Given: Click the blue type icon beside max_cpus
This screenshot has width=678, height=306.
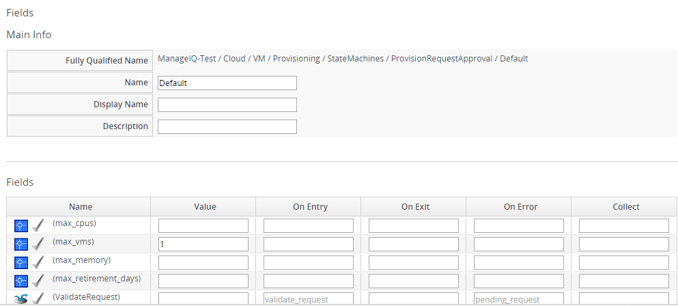Looking at the screenshot, I should pos(21,225).
